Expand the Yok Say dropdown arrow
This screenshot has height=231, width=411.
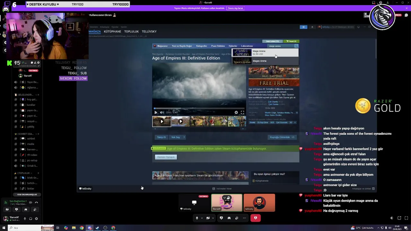pyautogui.click(x=184, y=137)
